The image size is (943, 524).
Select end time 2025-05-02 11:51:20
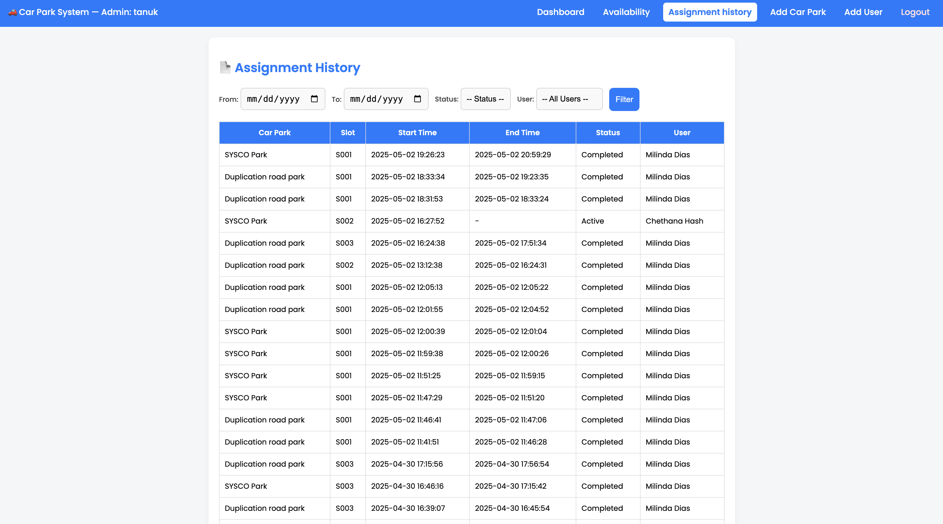coord(510,398)
